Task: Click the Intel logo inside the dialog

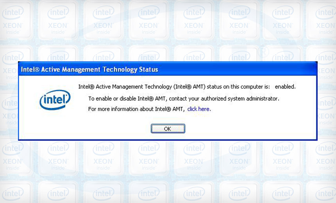Action: [55, 100]
